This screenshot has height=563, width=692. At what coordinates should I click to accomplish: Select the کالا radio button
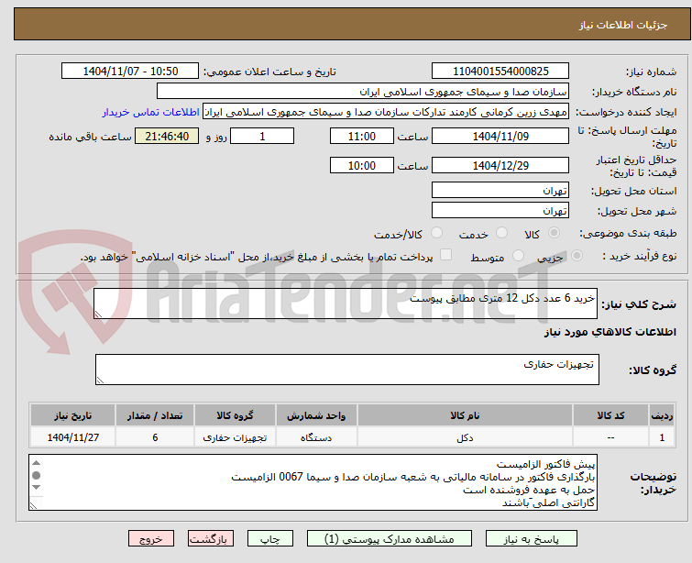tap(554, 233)
